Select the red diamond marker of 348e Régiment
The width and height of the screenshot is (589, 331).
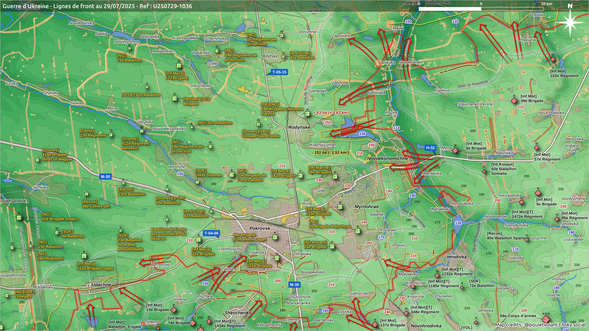406,313
